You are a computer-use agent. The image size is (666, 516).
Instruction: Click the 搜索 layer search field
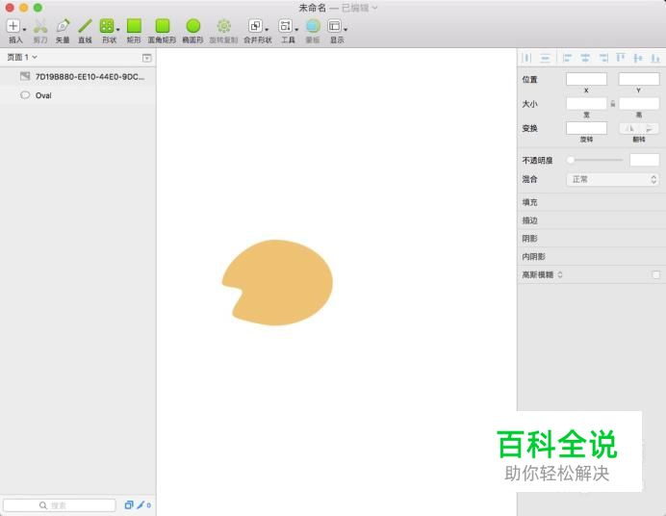point(59,504)
